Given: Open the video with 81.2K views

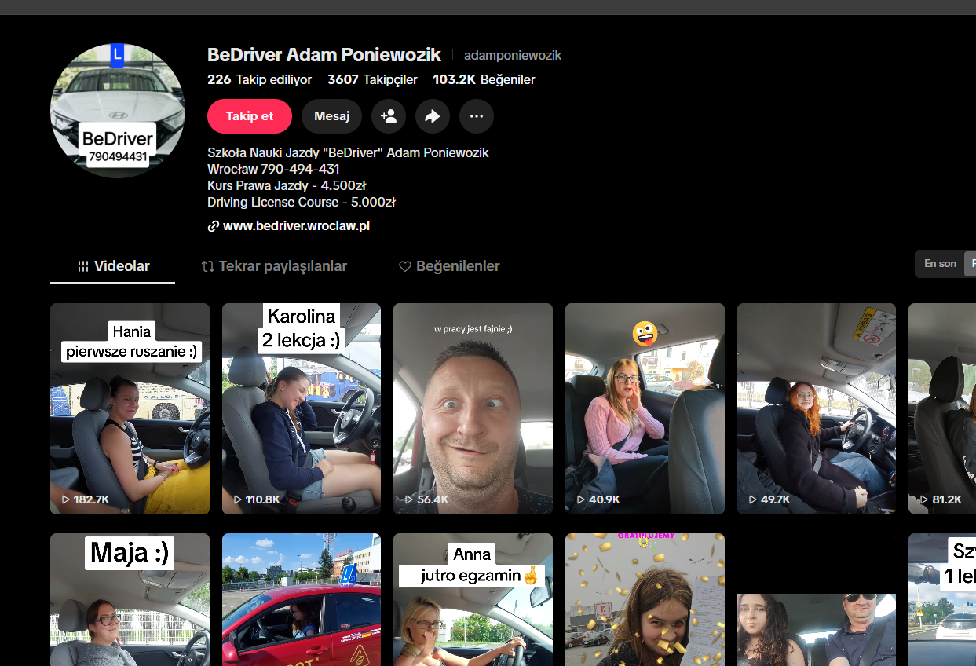Looking at the screenshot, I should pyautogui.click(x=942, y=408).
